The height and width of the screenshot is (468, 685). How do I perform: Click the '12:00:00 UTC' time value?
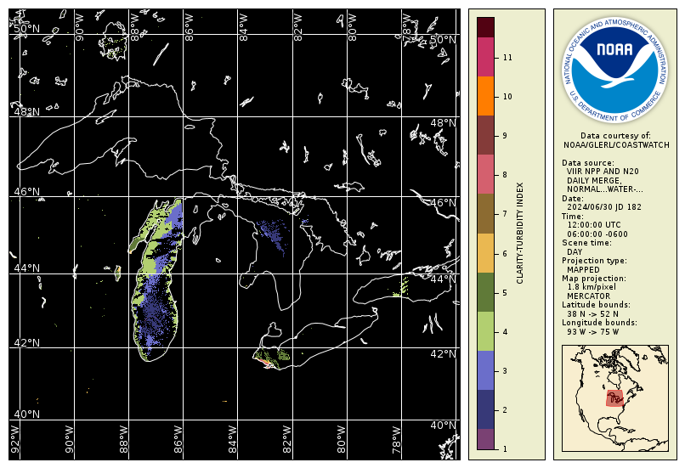point(594,225)
